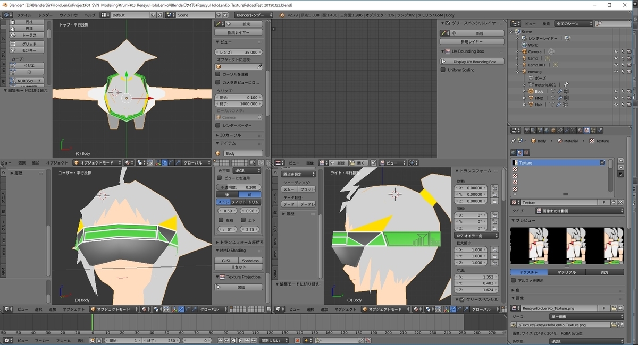638x345 pixels.
Task: Open the sRGB color space dropdown in viewport panel
Action: [247, 171]
